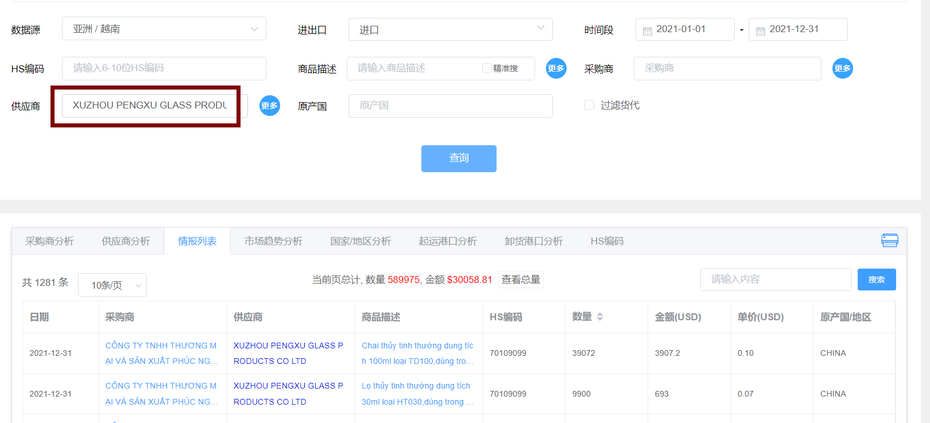The width and height of the screenshot is (930, 423).
Task: Open the 10条/页 page size dropdown
Action: coord(113,285)
